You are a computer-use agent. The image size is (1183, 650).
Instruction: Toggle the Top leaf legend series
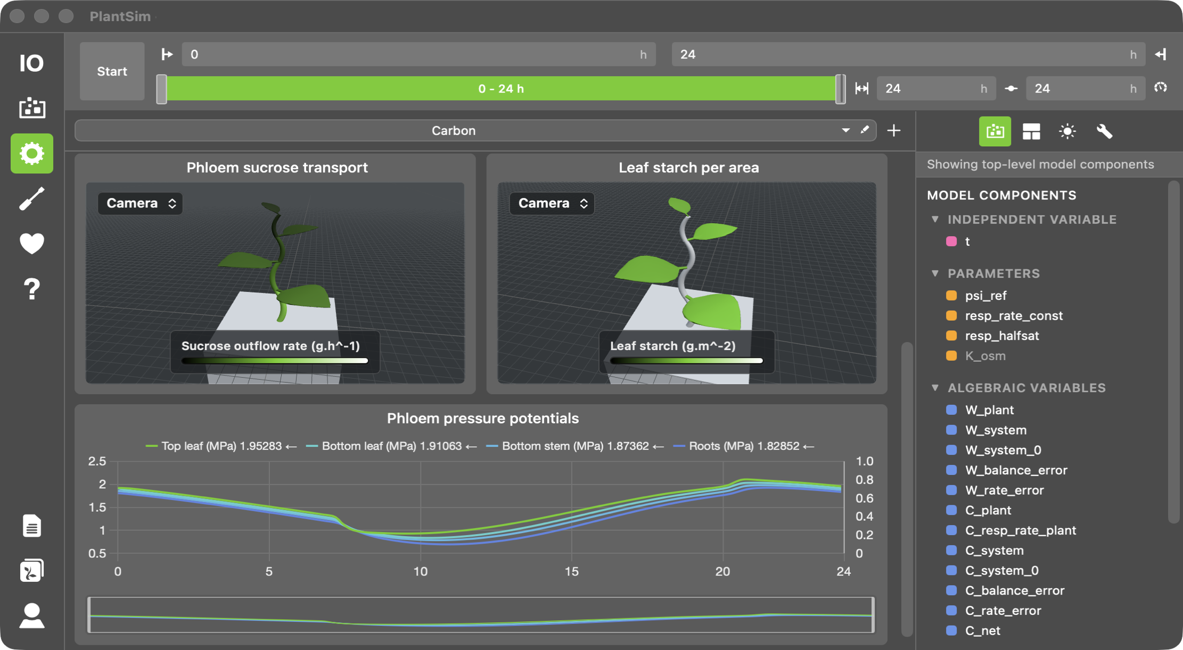(221, 446)
